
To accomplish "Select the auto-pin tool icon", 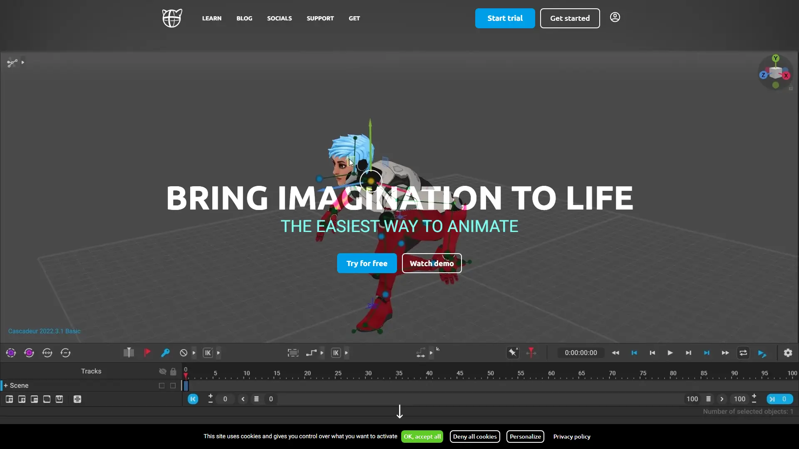I will pos(513,353).
